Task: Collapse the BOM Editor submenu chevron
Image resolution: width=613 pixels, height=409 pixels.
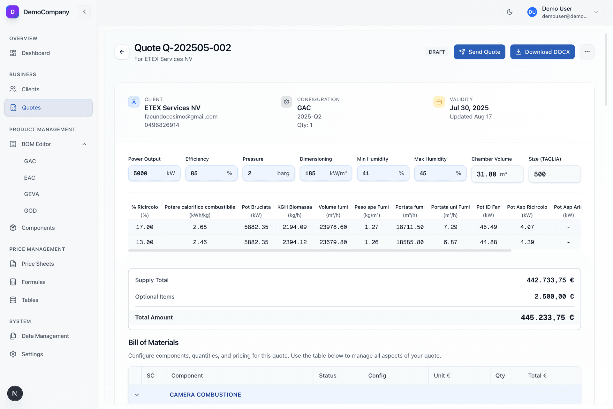Action: tap(84, 144)
